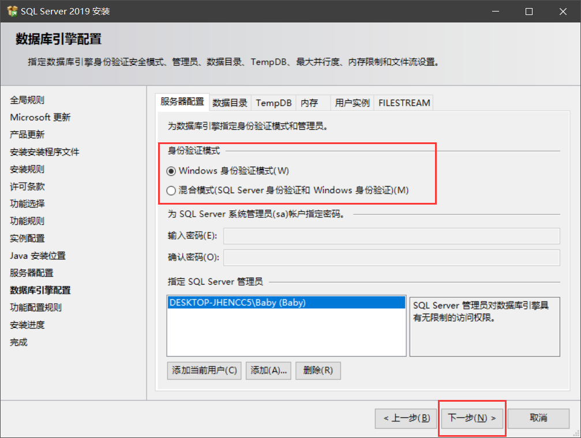Minimize the SQL Server 2019 setup window

[496, 12]
